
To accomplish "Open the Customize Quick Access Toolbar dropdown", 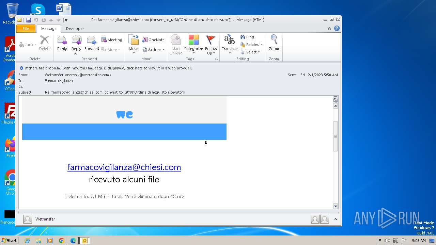I will pyautogui.click(x=66, y=20).
